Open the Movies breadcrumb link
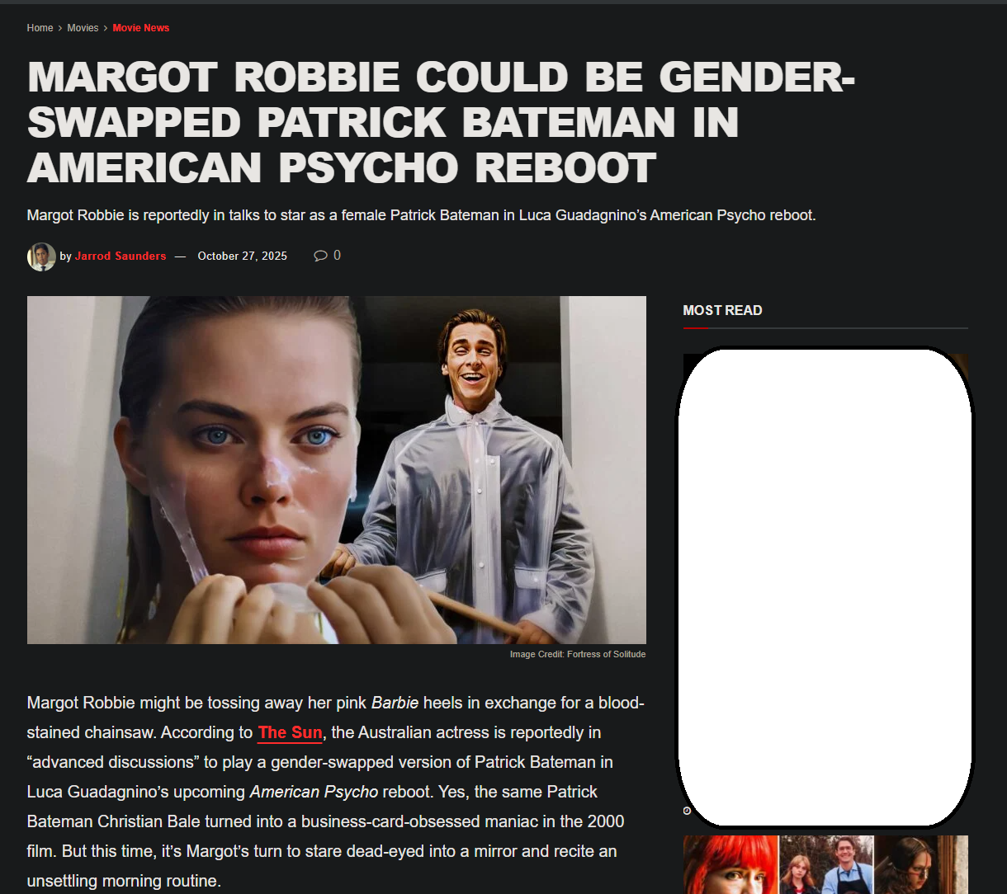The height and width of the screenshot is (894, 1007). coord(83,28)
